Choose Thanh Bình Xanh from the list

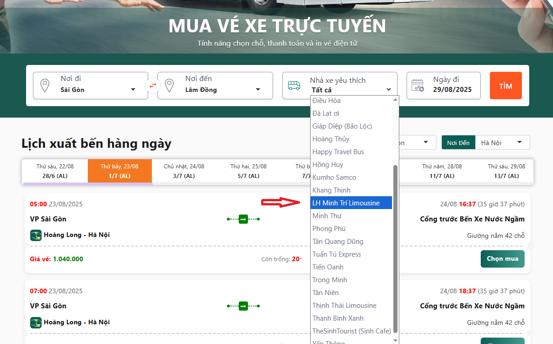351,318
